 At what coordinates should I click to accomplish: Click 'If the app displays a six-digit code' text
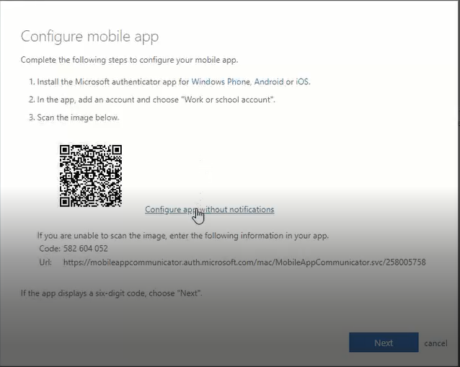click(x=112, y=293)
